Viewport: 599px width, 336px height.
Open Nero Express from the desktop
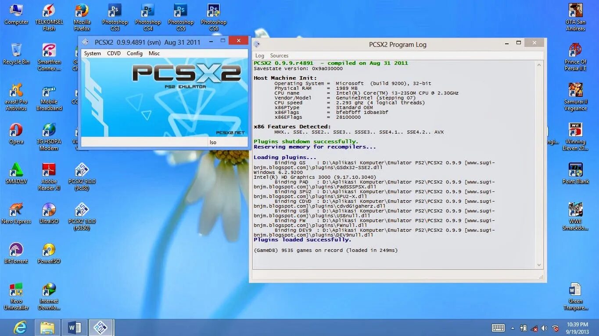16,209
